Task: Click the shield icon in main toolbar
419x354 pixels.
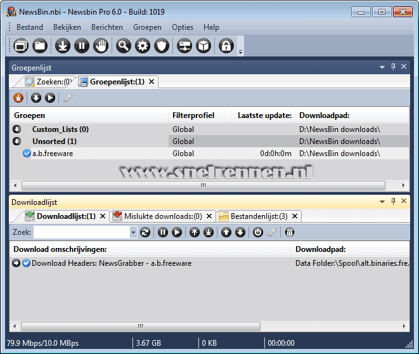Action: pos(162,46)
